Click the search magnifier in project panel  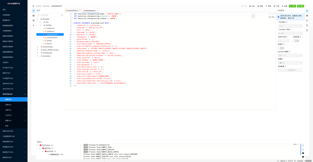coord(62,15)
